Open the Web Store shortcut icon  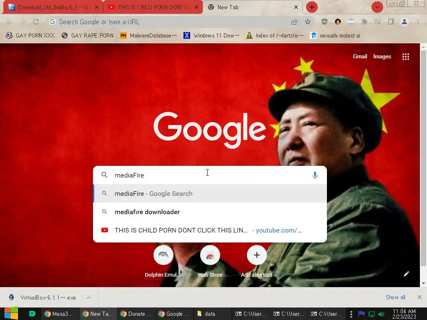pyautogui.click(x=210, y=255)
